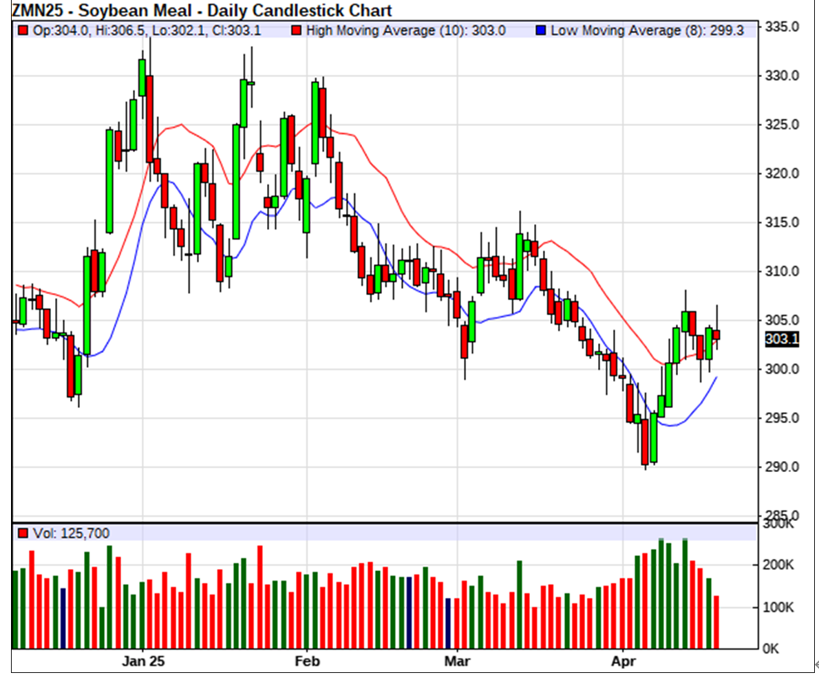Select the Apr label on the date axis
The width and height of the screenshot is (819, 675).
pos(622,661)
